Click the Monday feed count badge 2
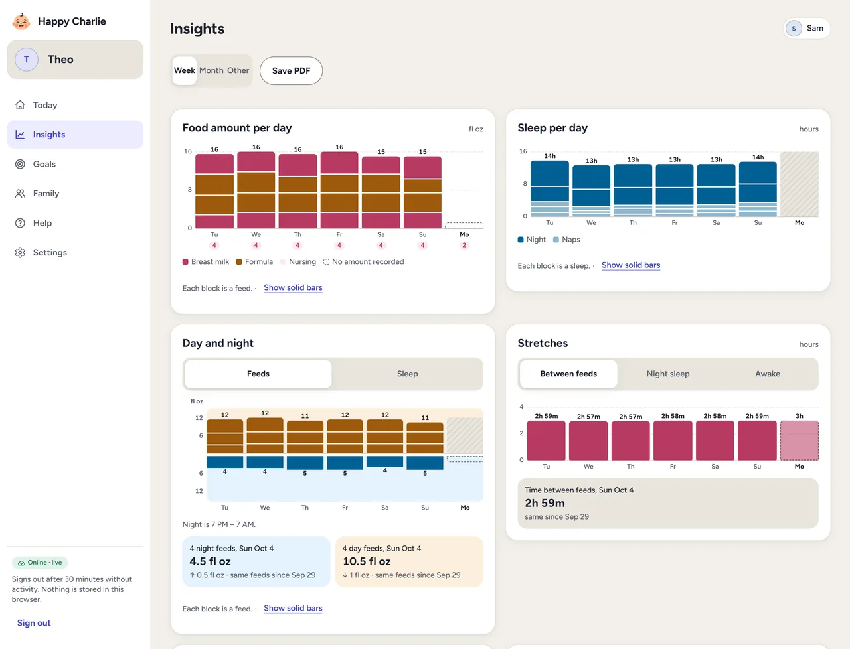Screen dimensions: 850x649 point(464,246)
